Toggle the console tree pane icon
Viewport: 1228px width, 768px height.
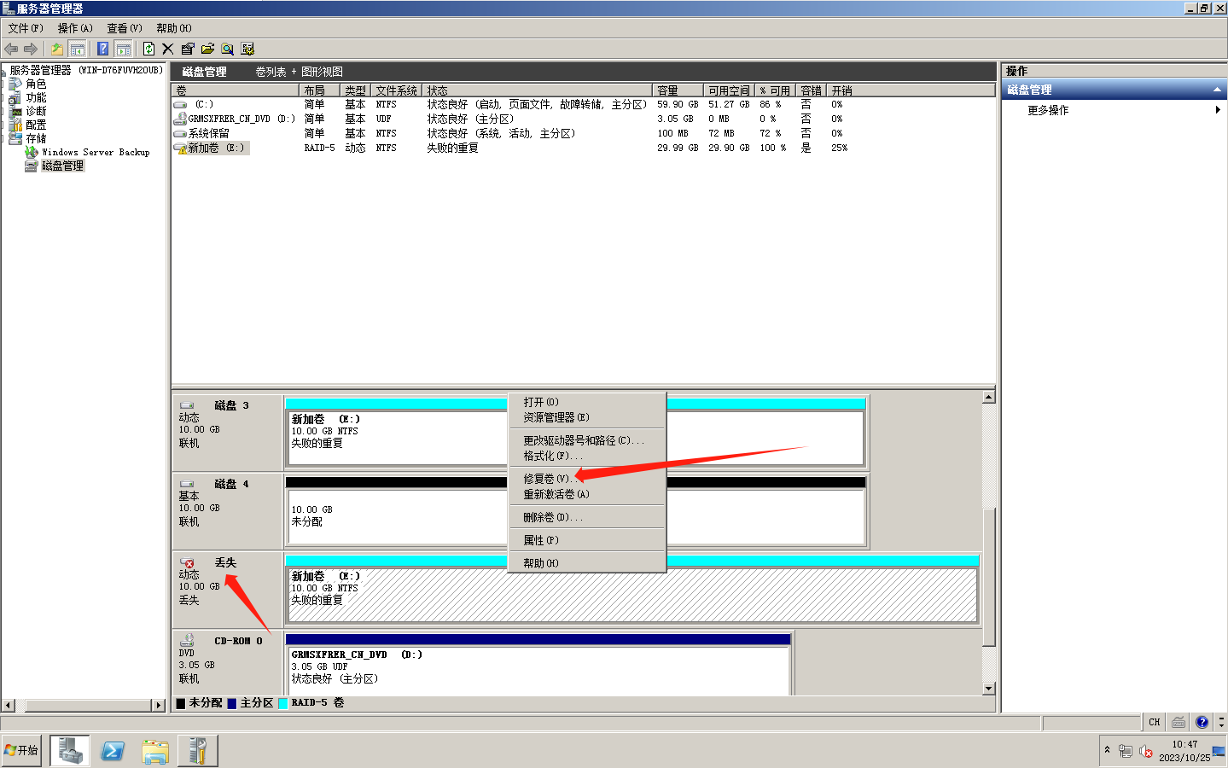[77, 49]
